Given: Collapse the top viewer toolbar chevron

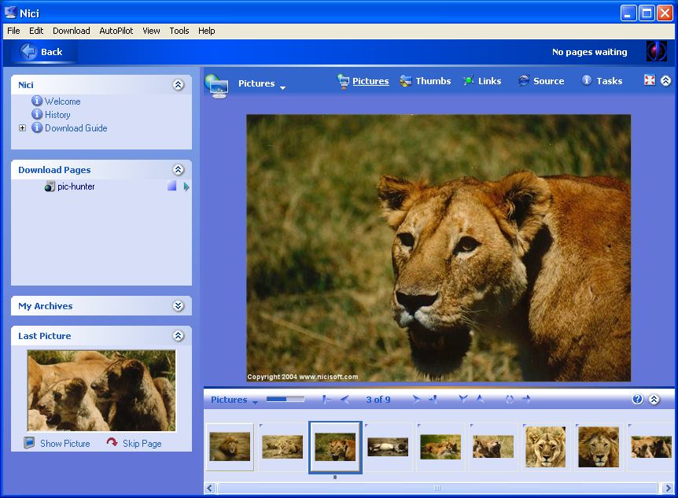Looking at the screenshot, I should tap(666, 80).
